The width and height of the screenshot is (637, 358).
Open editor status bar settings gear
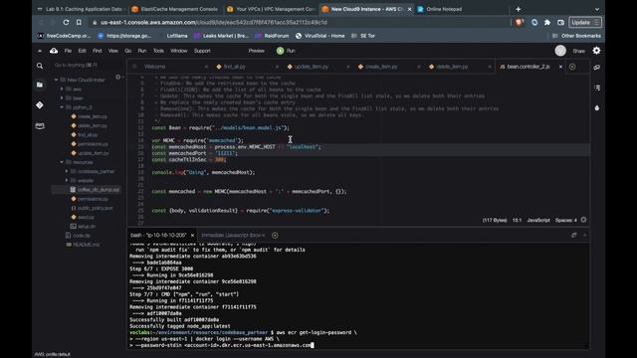pos(584,220)
